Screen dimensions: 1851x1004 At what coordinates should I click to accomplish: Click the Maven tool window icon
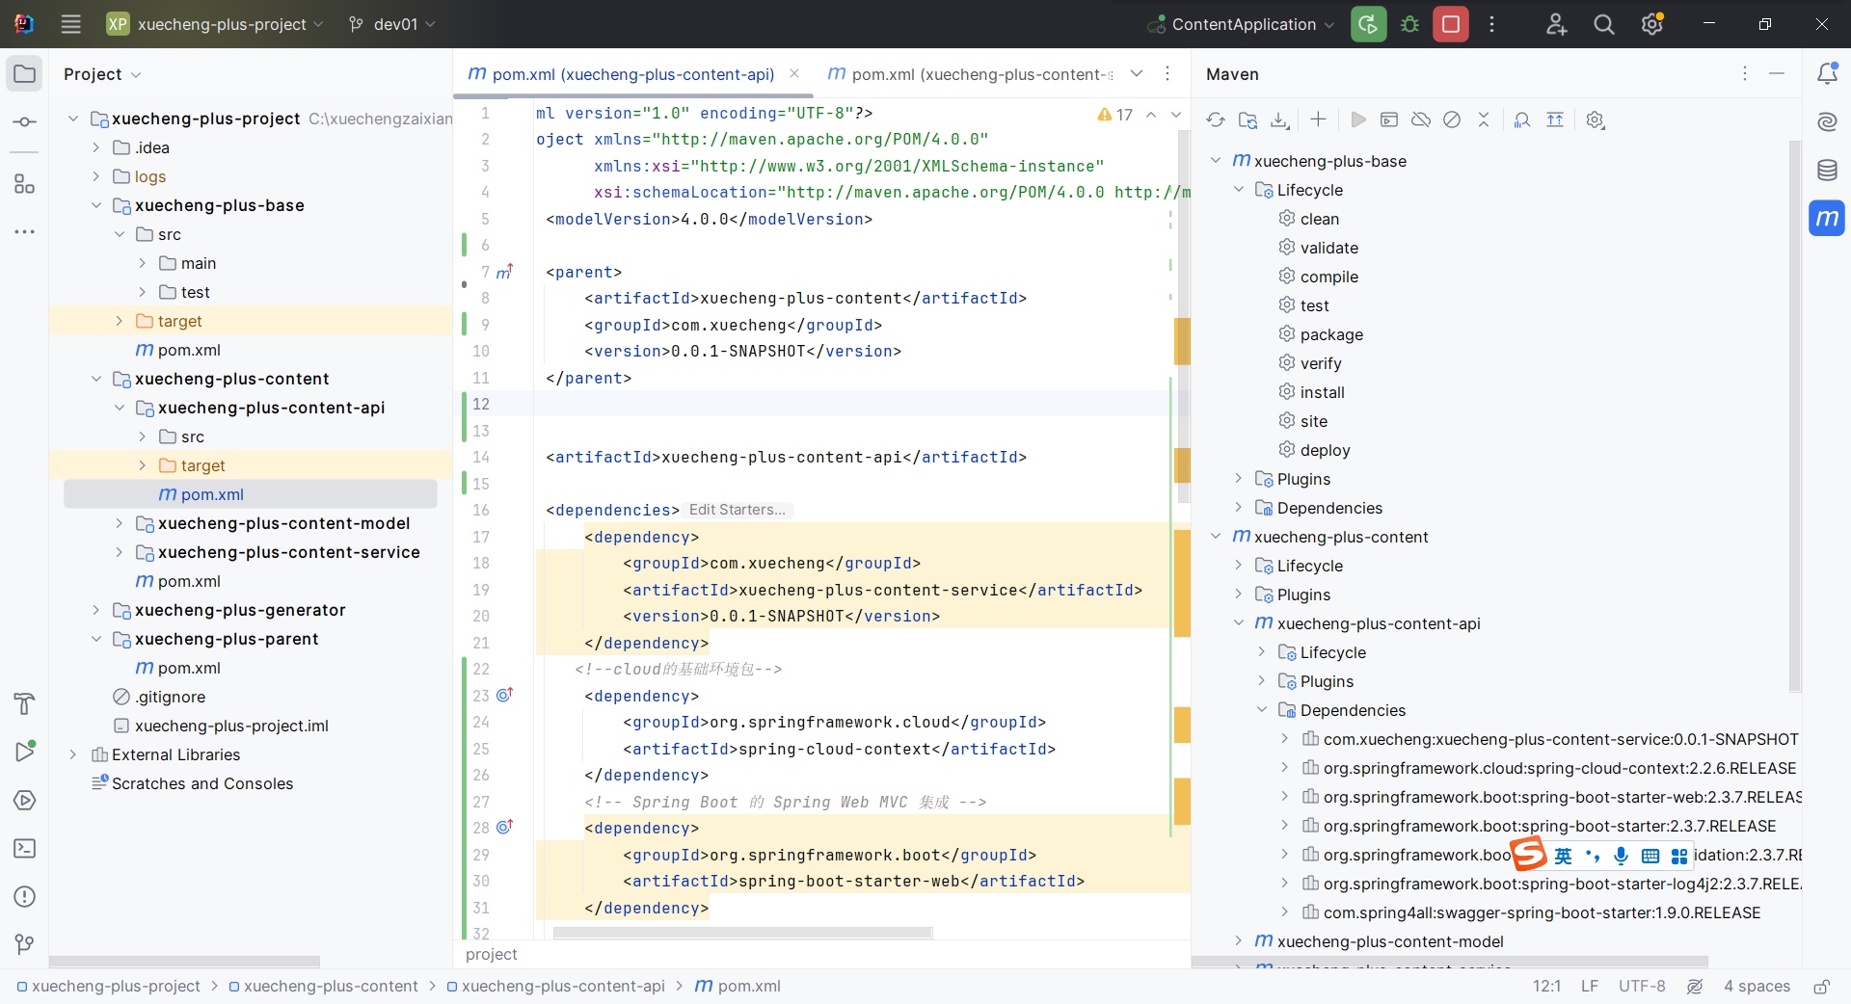1827,219
